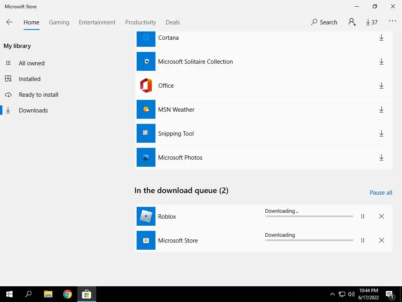Open the Solitaire Collection app icon
Screen dimensions: 402x302
[146, 61]
